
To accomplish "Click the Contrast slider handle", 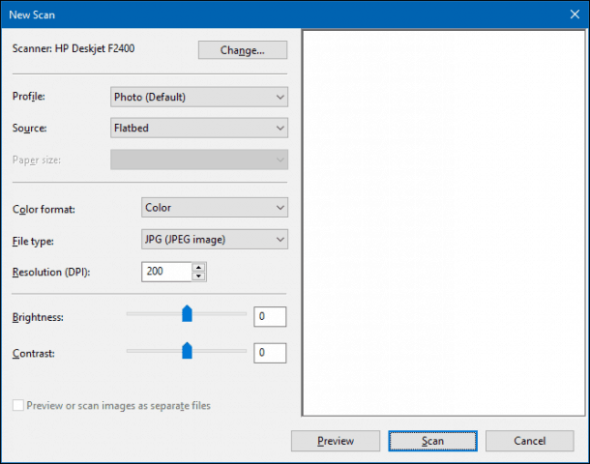I will tap(187, 351).
